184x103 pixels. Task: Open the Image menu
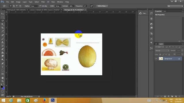pyautogui.click(x=18, y=2)
